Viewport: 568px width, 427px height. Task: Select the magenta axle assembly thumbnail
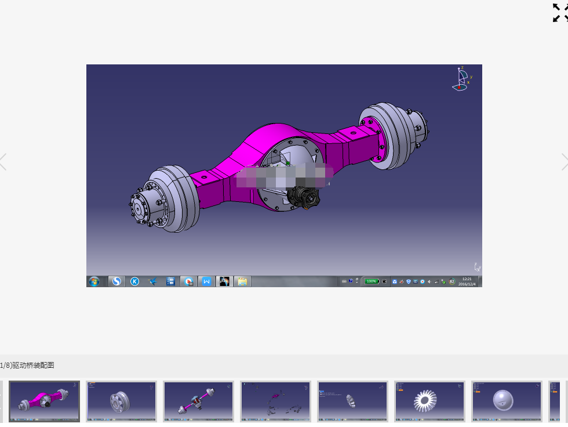point(44,401)
